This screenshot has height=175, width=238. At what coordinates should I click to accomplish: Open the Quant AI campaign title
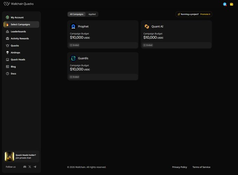(157, 26)
